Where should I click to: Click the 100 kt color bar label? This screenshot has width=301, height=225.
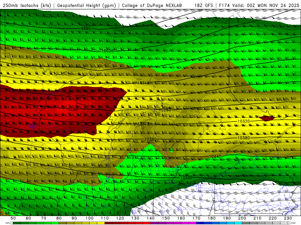(90, 218)
